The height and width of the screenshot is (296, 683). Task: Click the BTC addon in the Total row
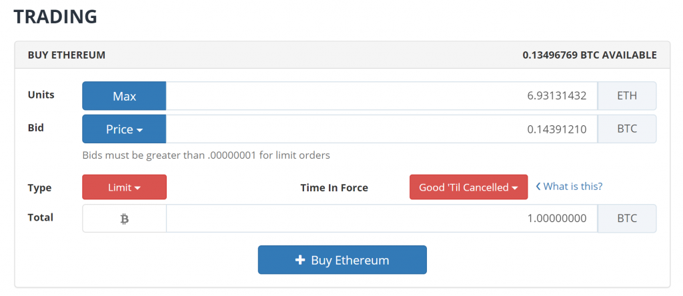point(627,219)
